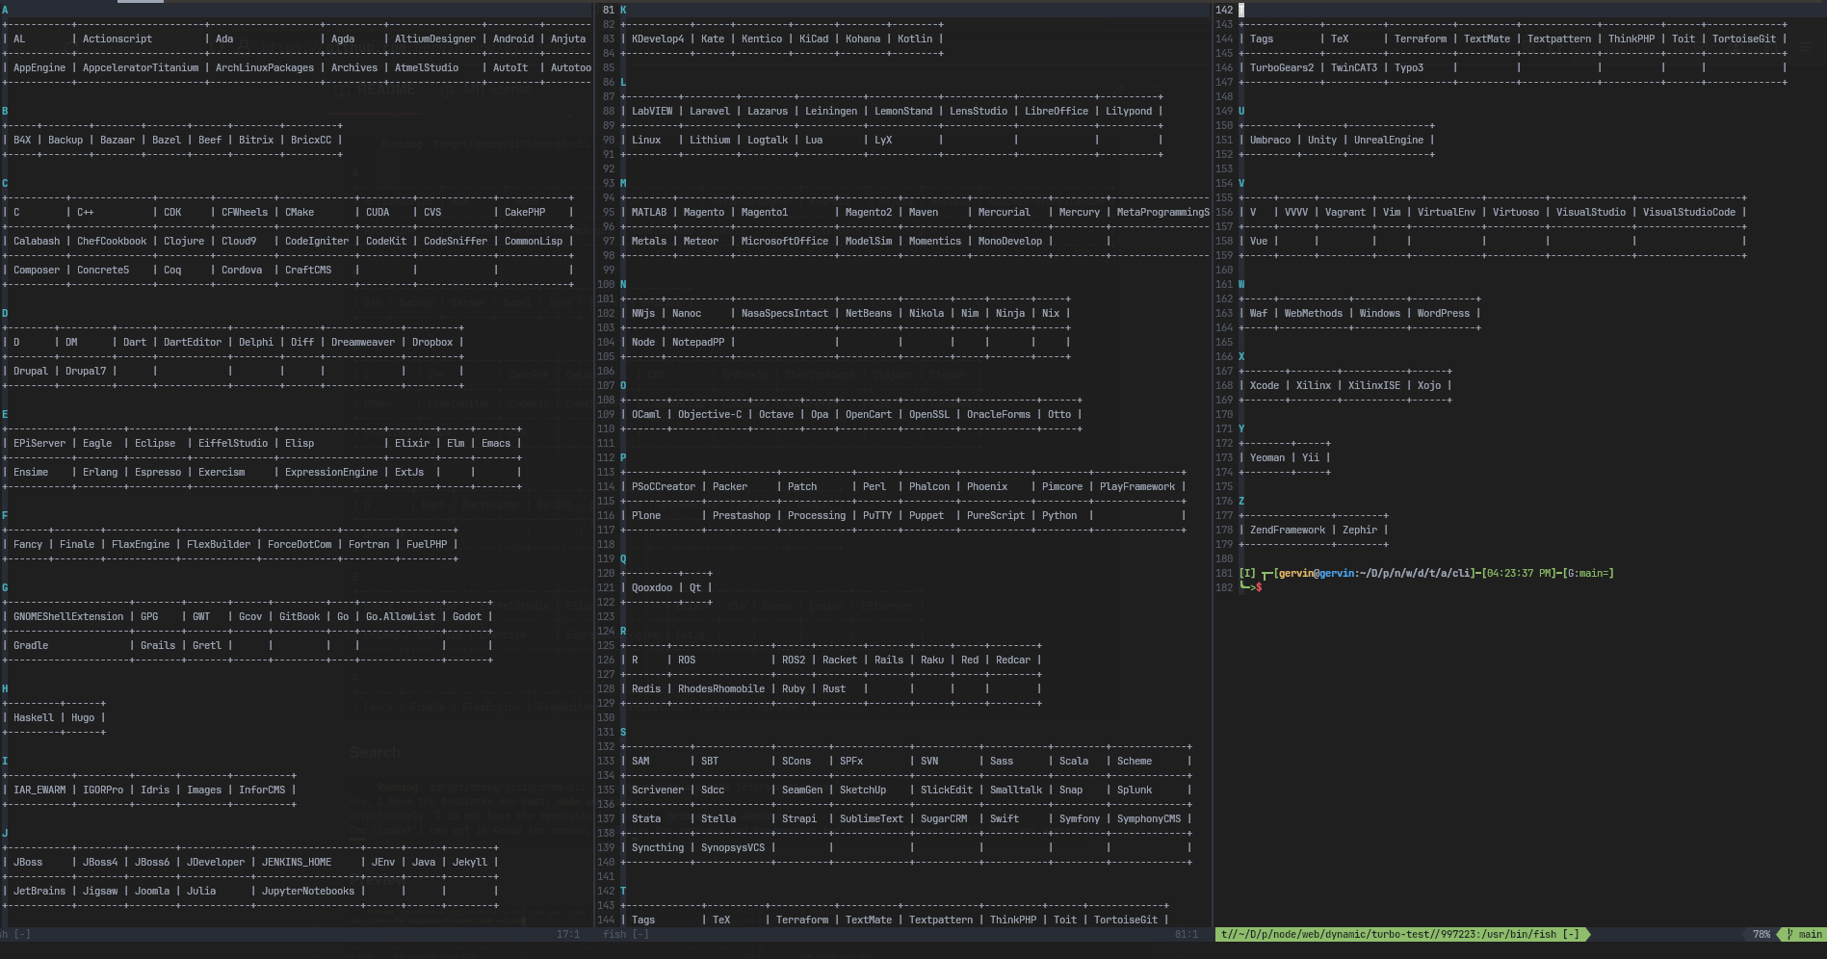
Task: Click the CUDA cell
Action: point(378,212)
